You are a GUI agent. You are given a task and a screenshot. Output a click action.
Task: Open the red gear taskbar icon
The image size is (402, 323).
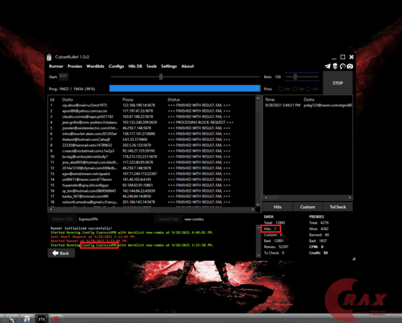click(x=56, y=318)
